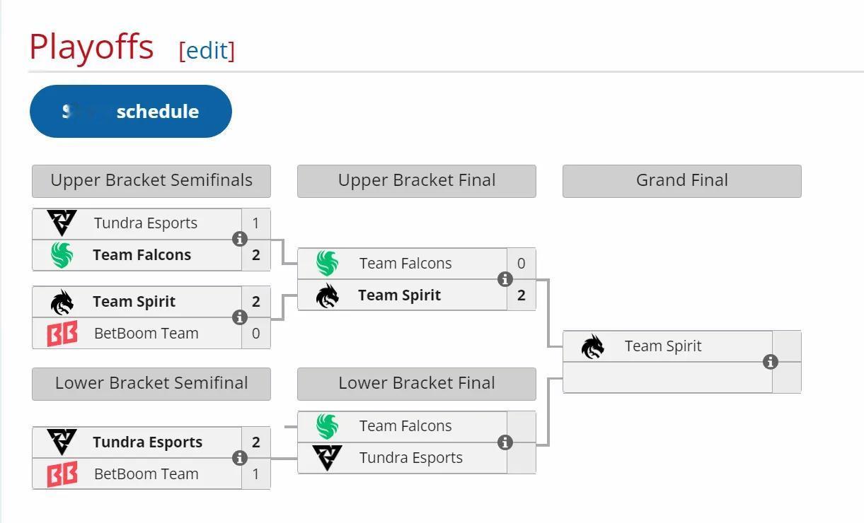Click Team Falcons logo in Upper Bracket Final
The image size is (864, 523).
[327, 263]
